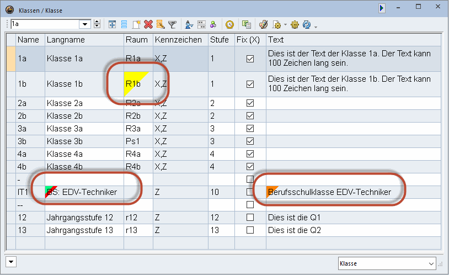Select the room cell 'R3a'
Screen dimensions: 449x275
pos(138,128)
